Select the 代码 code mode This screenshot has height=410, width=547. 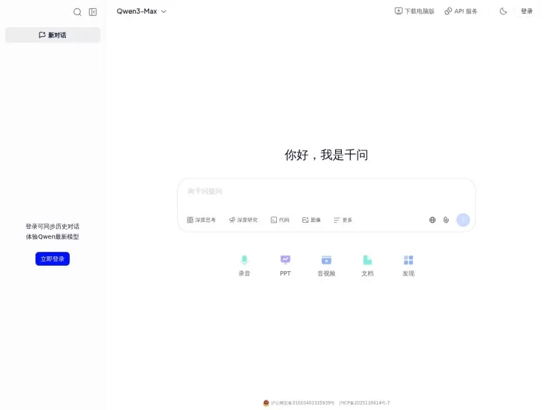coord(280,219)
